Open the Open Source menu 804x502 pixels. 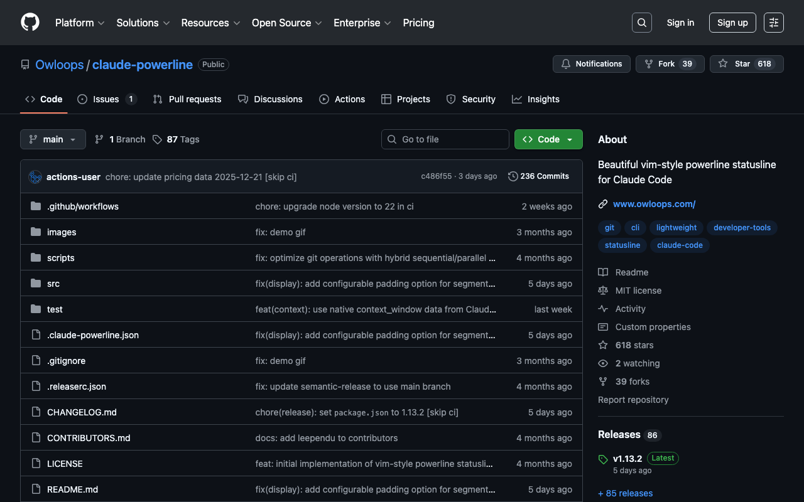coord(286,23)
